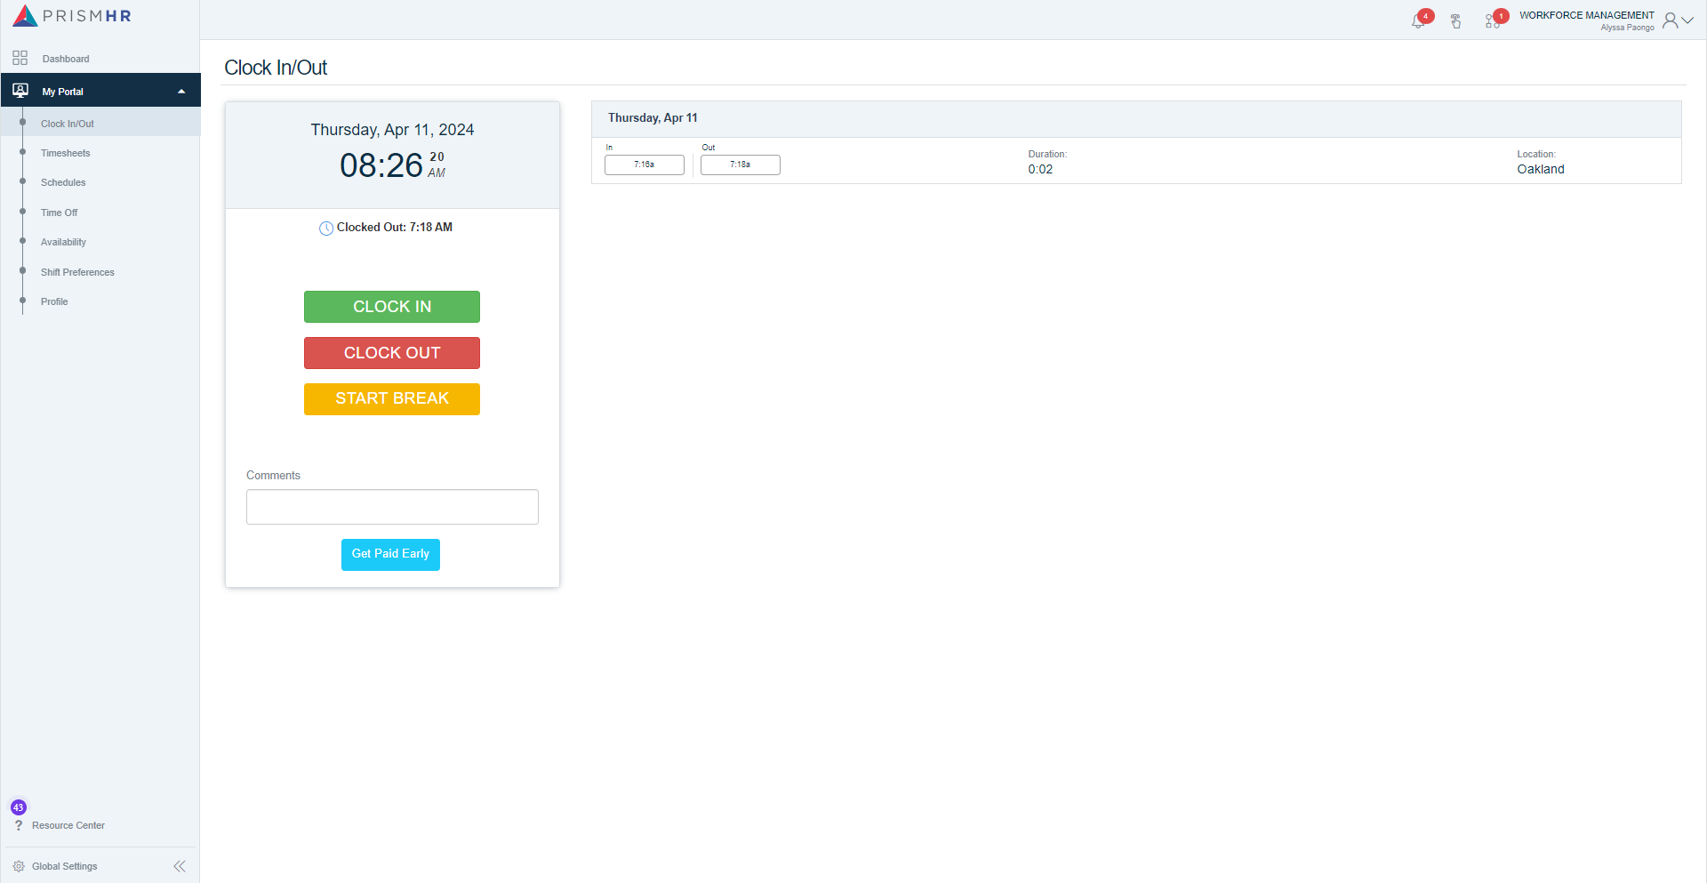Viewport: 1707px width, 883px height.
Task: Open the Resource Center help icon
Action: point(18,825)
